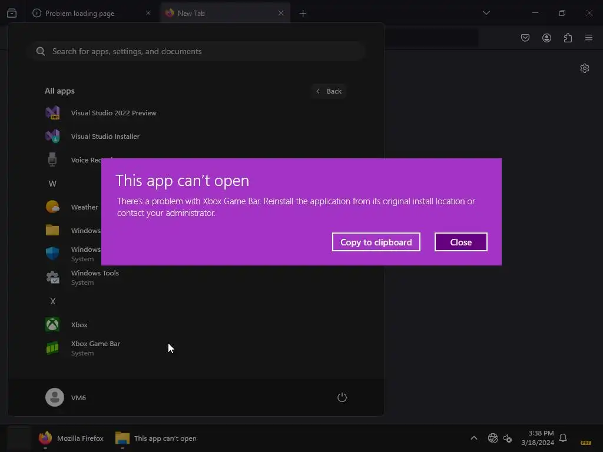Image resolution: width=603 pixels, height=452 pixels.
Task: Jump to letter X section header
Action: click(52, 301)
